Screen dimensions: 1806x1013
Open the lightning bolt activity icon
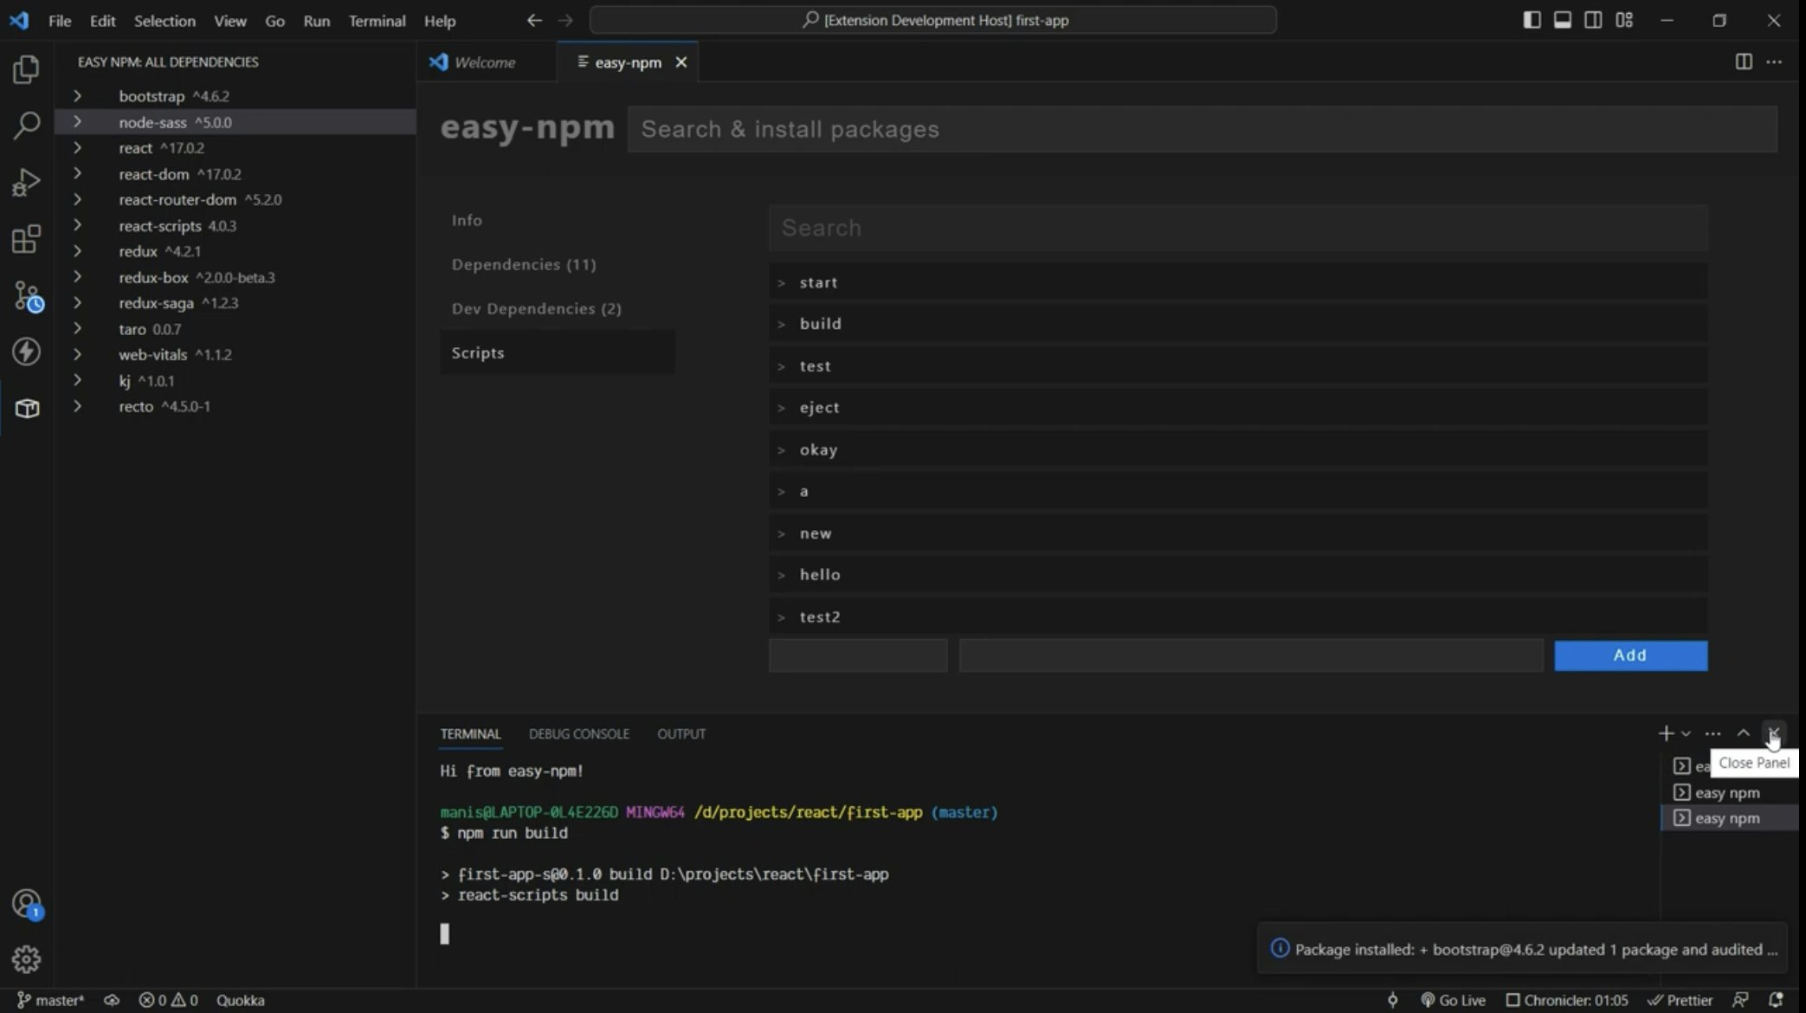click(27, 352)
